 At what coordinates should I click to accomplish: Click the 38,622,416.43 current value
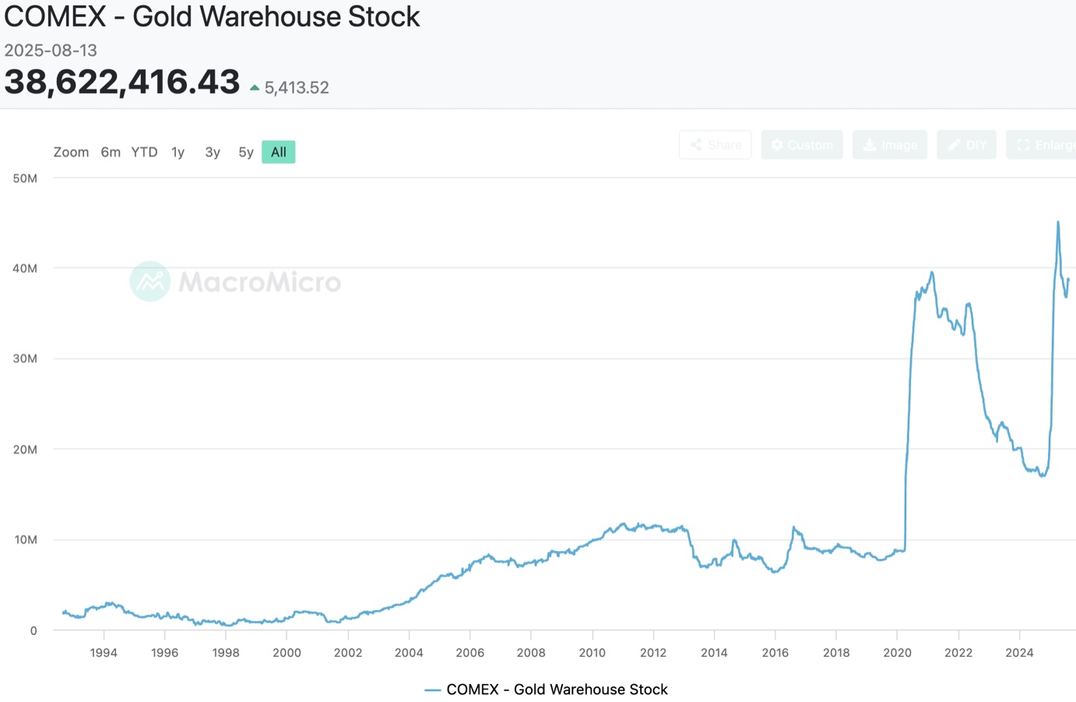122,82
